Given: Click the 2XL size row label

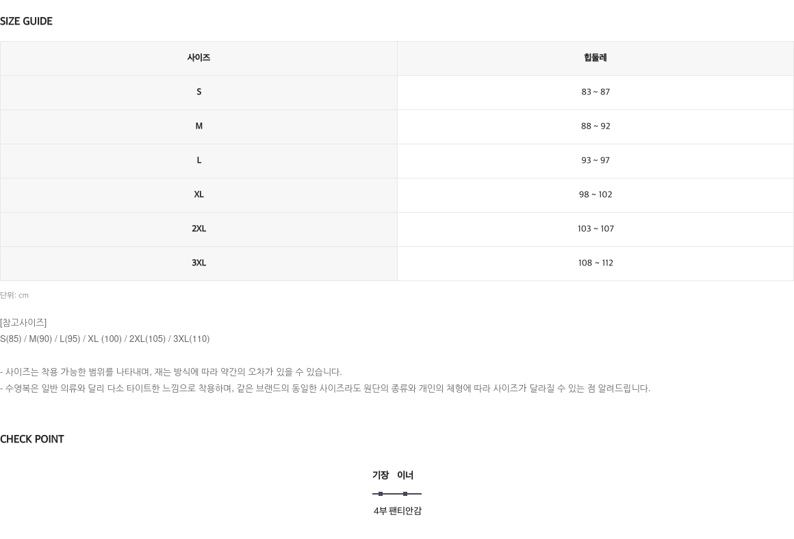Looking at the screenshot, I should [x=199, y=228].
